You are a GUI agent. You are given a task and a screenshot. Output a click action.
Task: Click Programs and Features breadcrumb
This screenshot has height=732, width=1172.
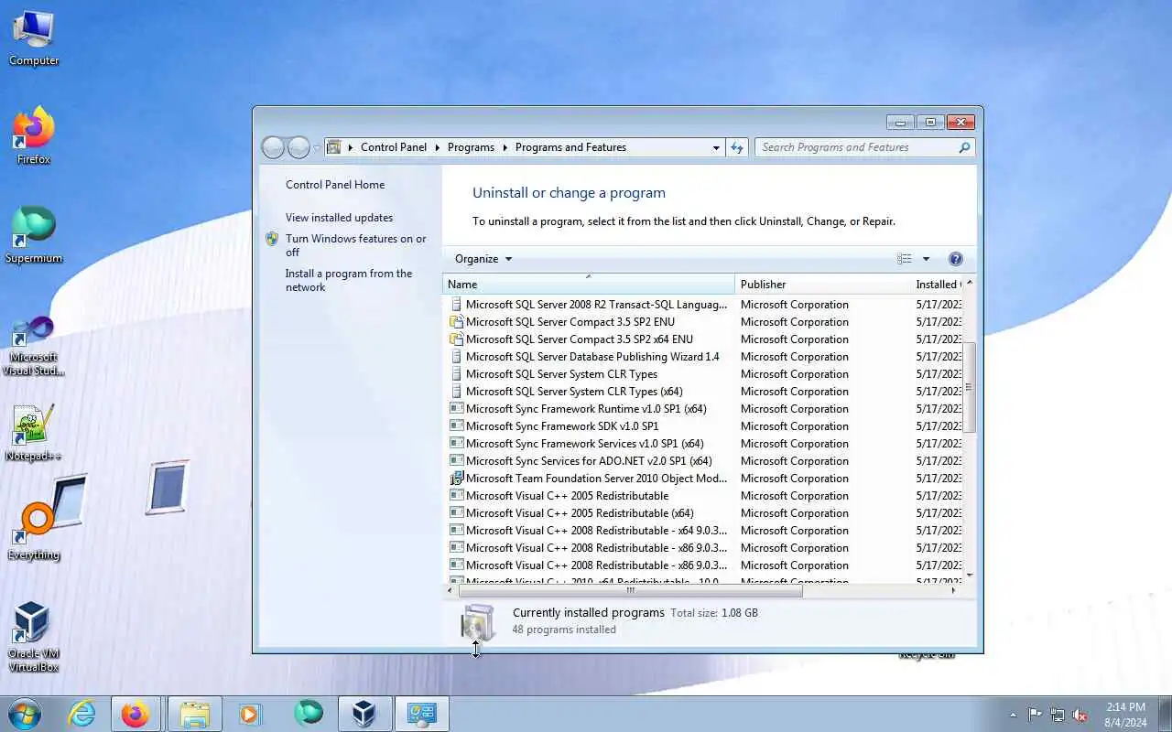[570, 147]
